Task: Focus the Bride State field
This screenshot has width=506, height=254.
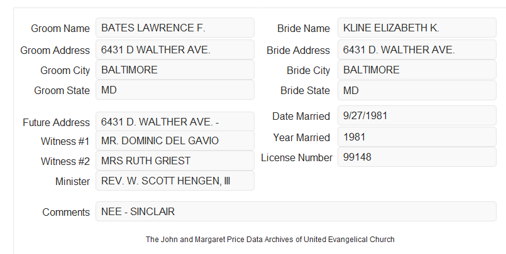Action: (x=417, y=90)
